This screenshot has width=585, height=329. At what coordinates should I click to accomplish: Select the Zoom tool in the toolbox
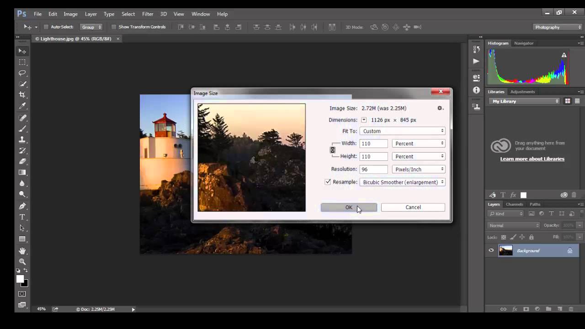(x=22, y=262)
